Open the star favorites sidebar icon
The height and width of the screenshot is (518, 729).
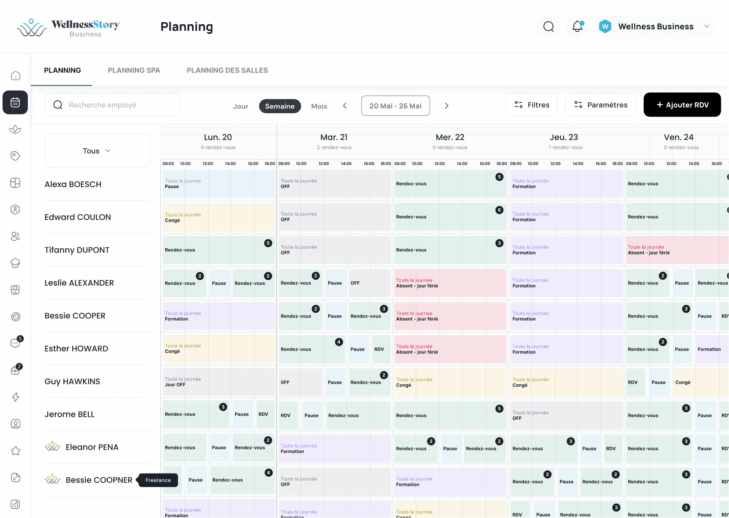coord(16,451)
